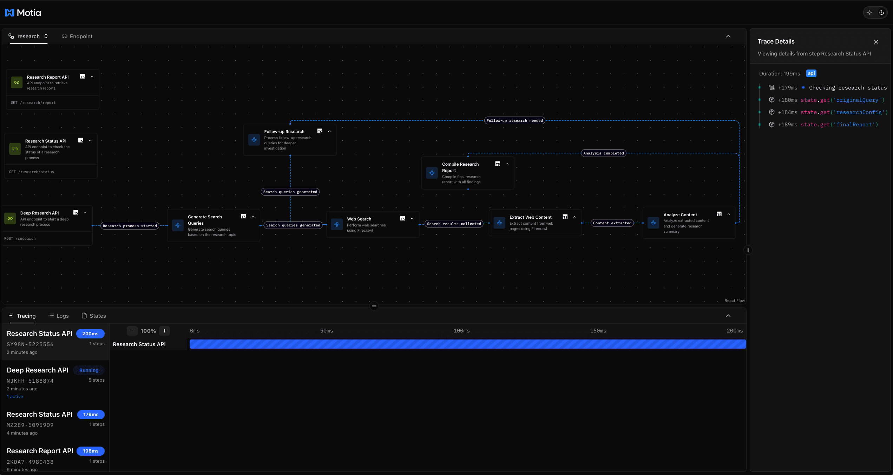Image resolution: width=893 pixels, height=475 pixels.
Task: Click the blue Research Status API duration bar
Action: coord(467,344)
